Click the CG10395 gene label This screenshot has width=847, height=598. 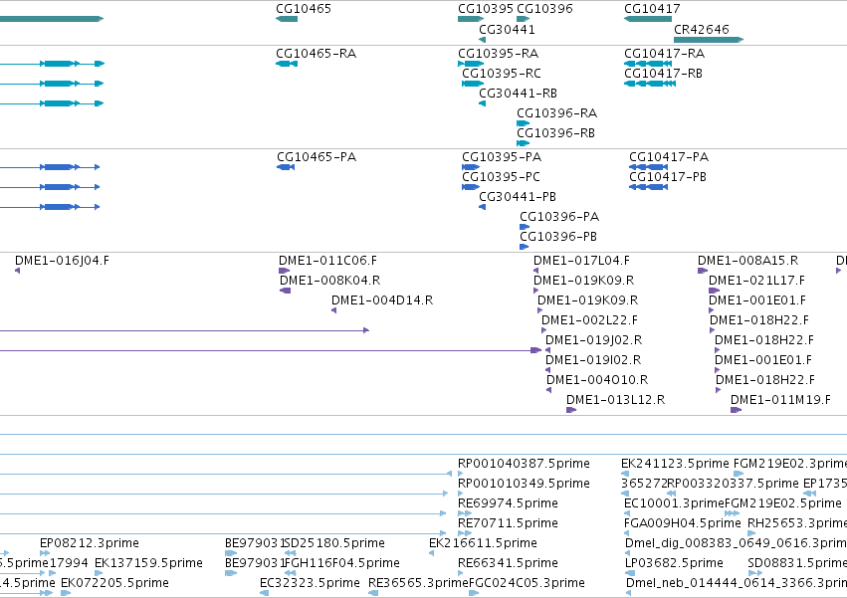[x=486, y=9]
